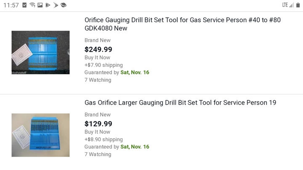Viewport: 303px width, 170px height.
Task: Tap the image notification icon in status bar
Action: 40,5
